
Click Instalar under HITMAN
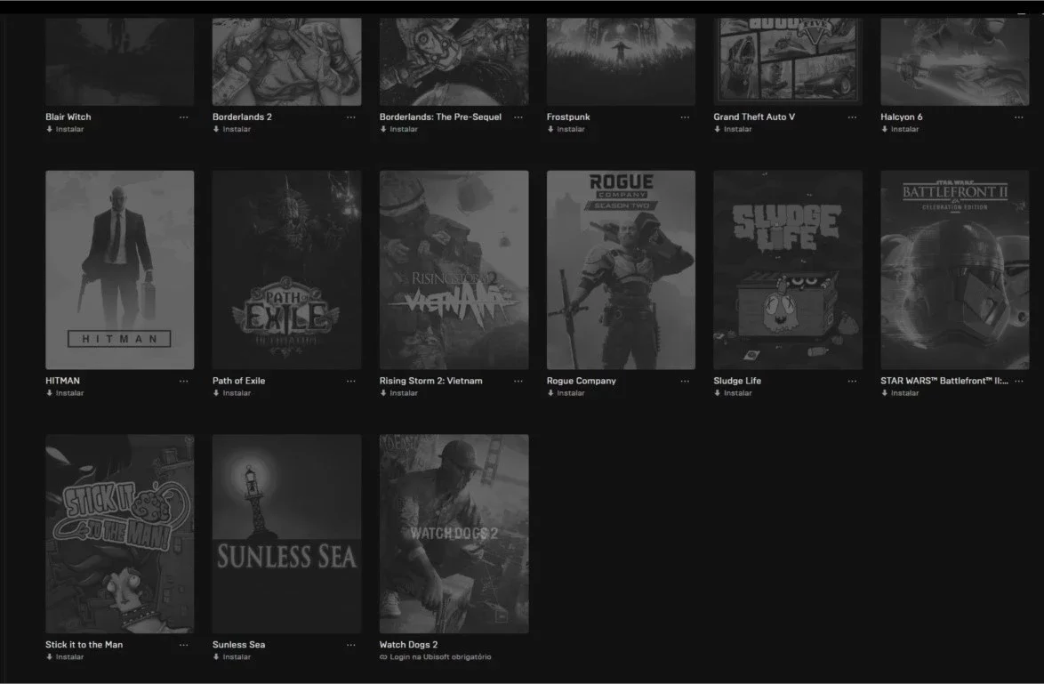pos(65,393)
